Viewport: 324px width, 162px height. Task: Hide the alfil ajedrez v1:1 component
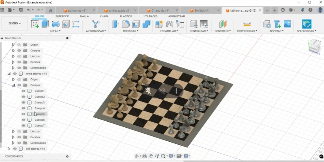click(15, 149)
